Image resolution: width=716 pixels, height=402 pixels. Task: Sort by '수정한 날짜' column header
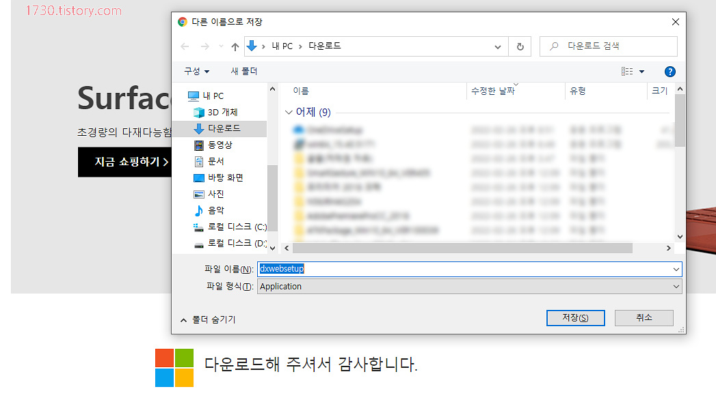pyautogui.click(x=493, y=91)
